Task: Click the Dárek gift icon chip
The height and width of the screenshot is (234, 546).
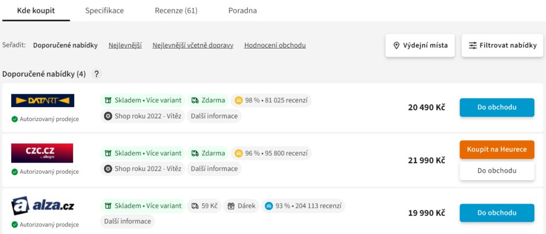Action: click(242, 206)
